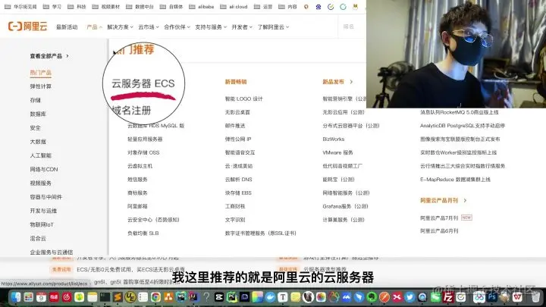The height and width of the screenshot is (307, 546).
Task: Open the ali cloud bookmarks folder
Action: click(x=234, y=7)
